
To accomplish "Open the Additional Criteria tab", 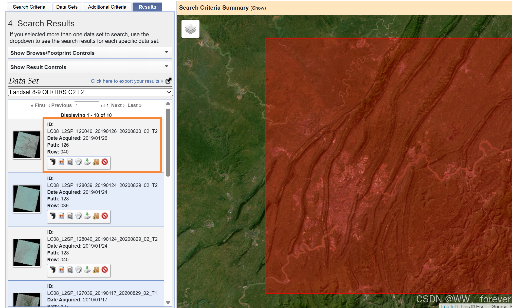I will [x=107, y=7].
